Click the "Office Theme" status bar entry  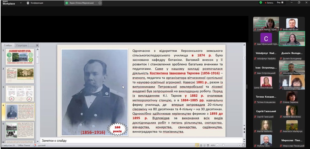(24, 145)
